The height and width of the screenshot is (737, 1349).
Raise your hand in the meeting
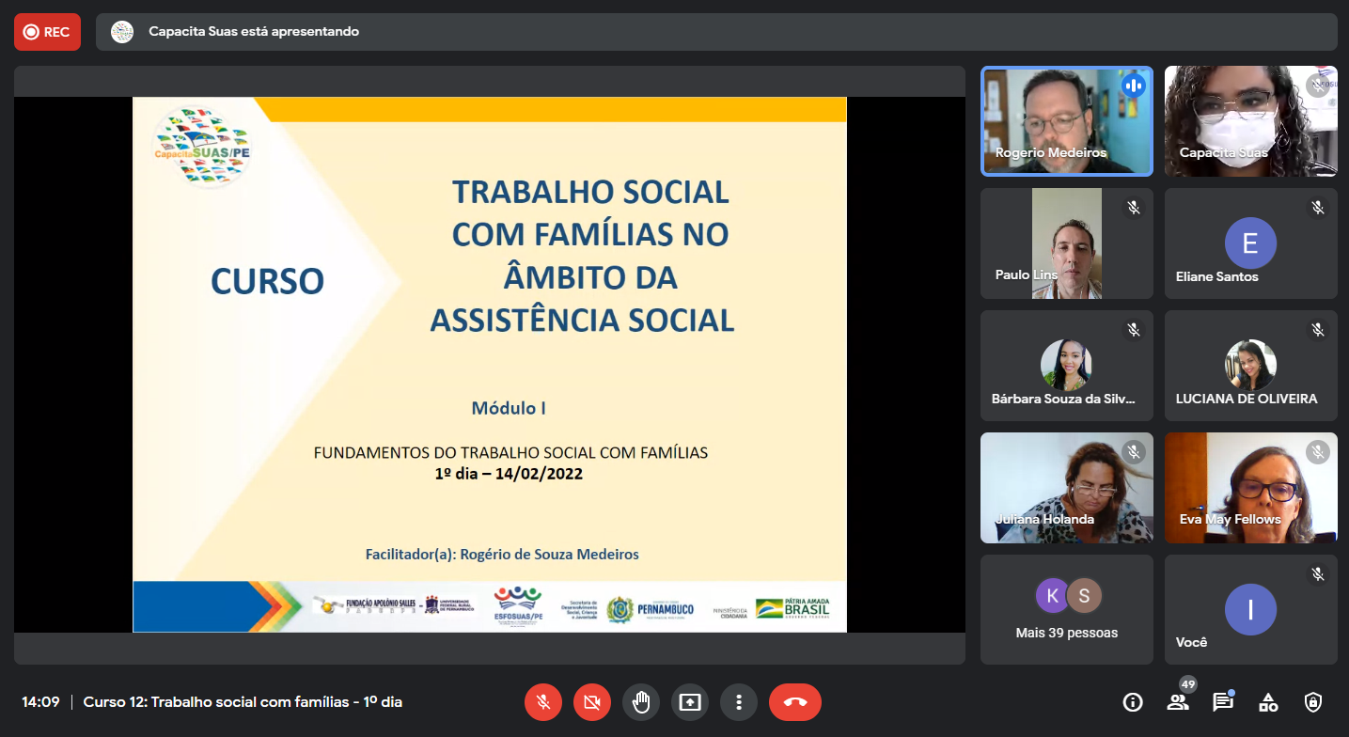point(641,702)
